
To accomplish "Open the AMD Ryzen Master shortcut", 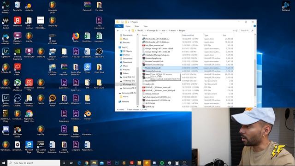I will (18, 131).
